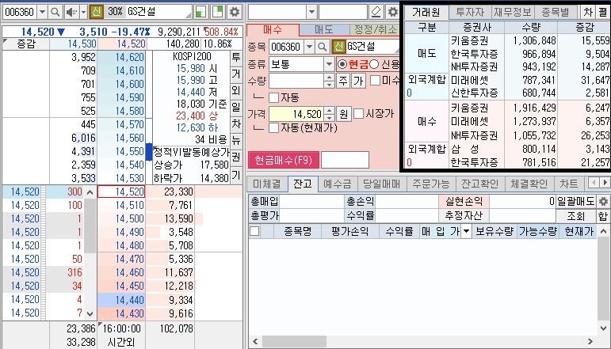The image size is (611, 349).
Task: Click the magnifier in the 종목 order row
Action: [323, 47]
